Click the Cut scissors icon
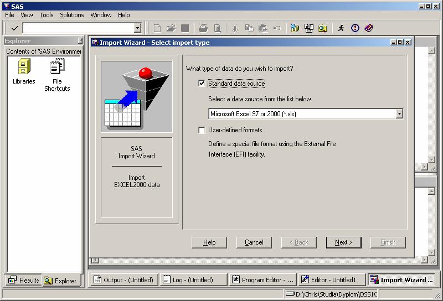Viewport: 443px width, 301px height. point(235,28)
